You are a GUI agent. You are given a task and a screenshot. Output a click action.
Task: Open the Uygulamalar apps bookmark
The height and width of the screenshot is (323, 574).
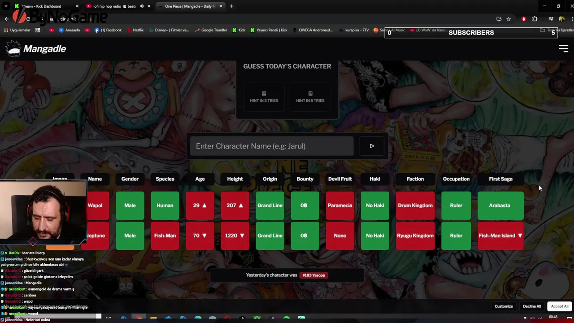click(17, 30)
